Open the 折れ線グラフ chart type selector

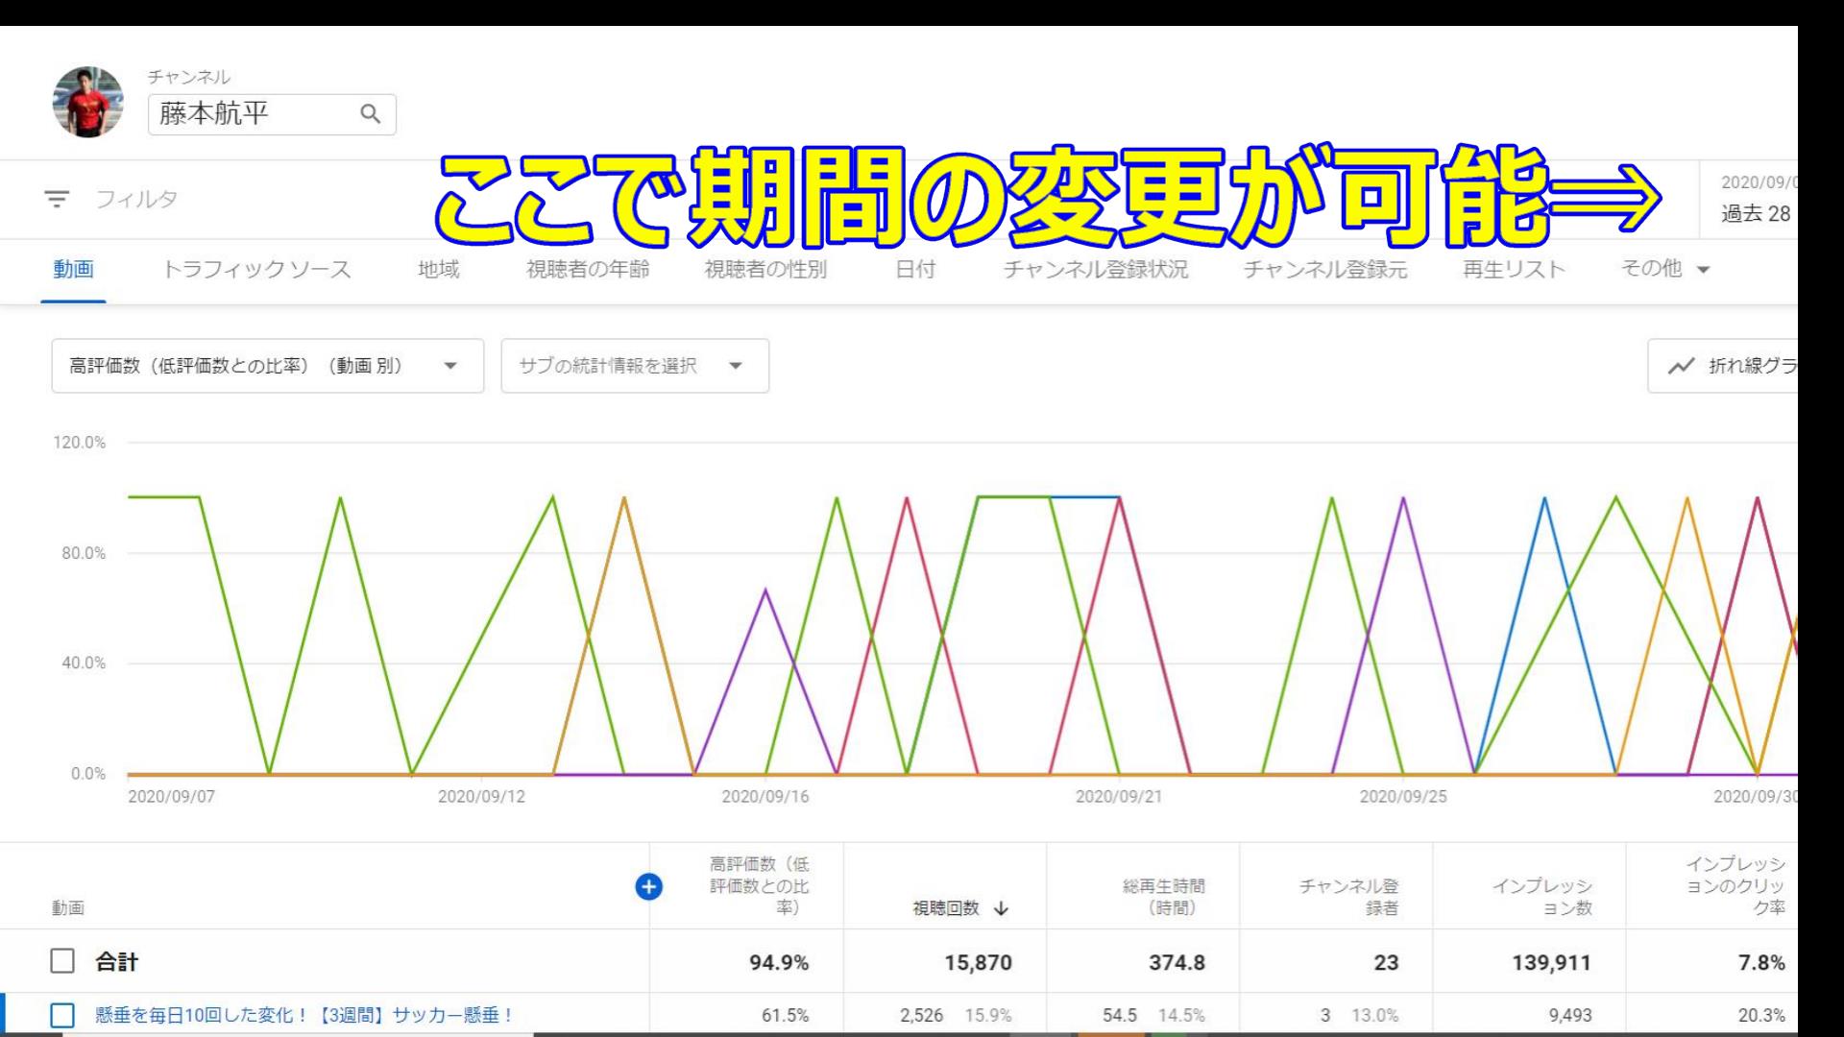pos(1723,366)
